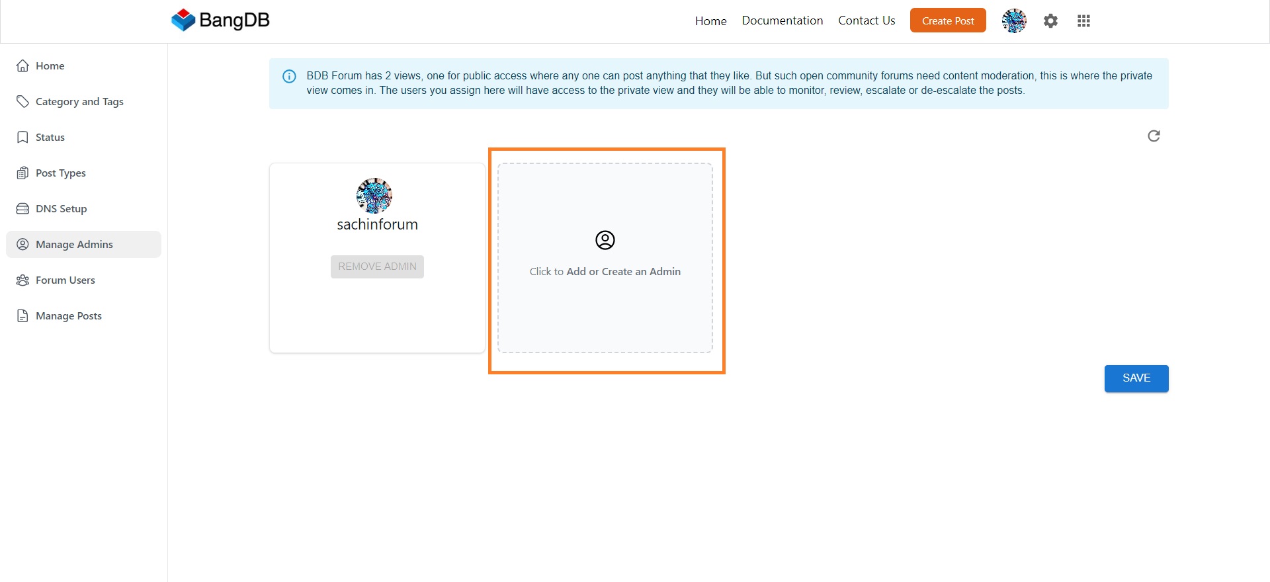Click REMOVE ADMIN for sachinforum

coord(377,267)
